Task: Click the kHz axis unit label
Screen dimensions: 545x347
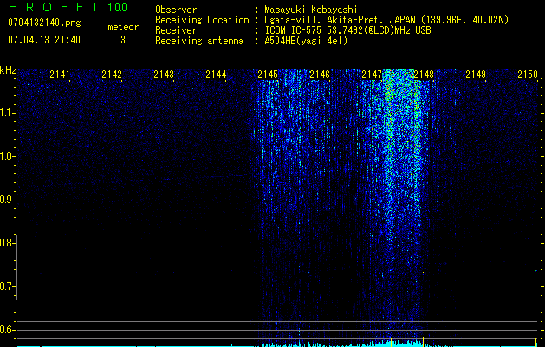Action: [8, 70]
